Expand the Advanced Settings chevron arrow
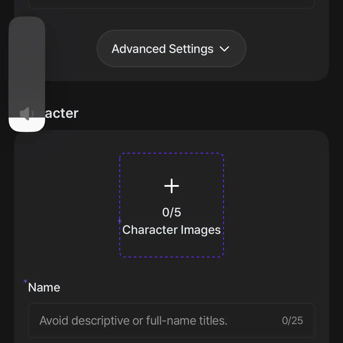 224,49
